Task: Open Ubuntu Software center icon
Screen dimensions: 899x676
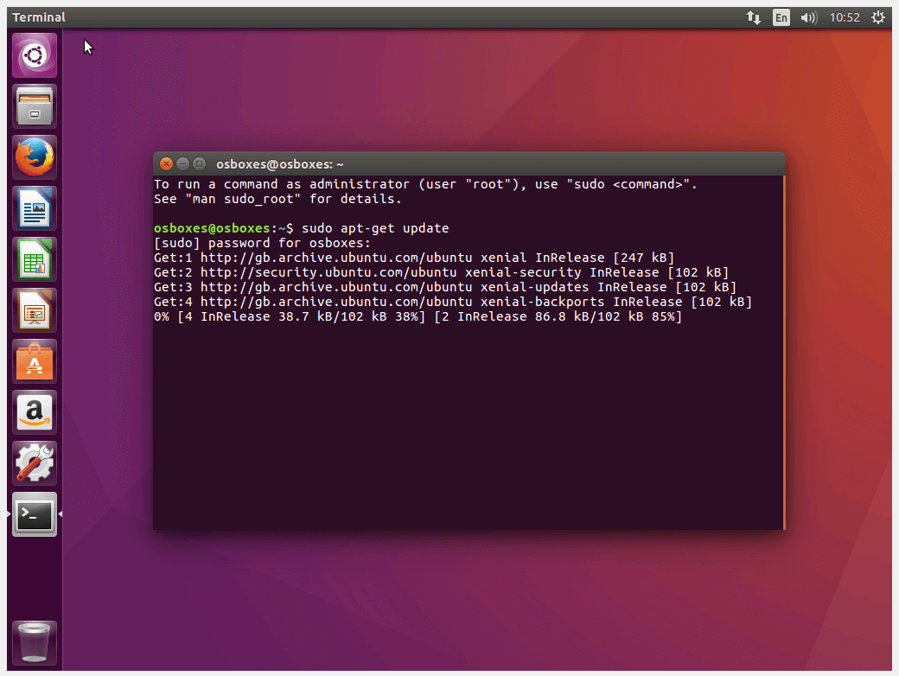Action: coord(35,361)
